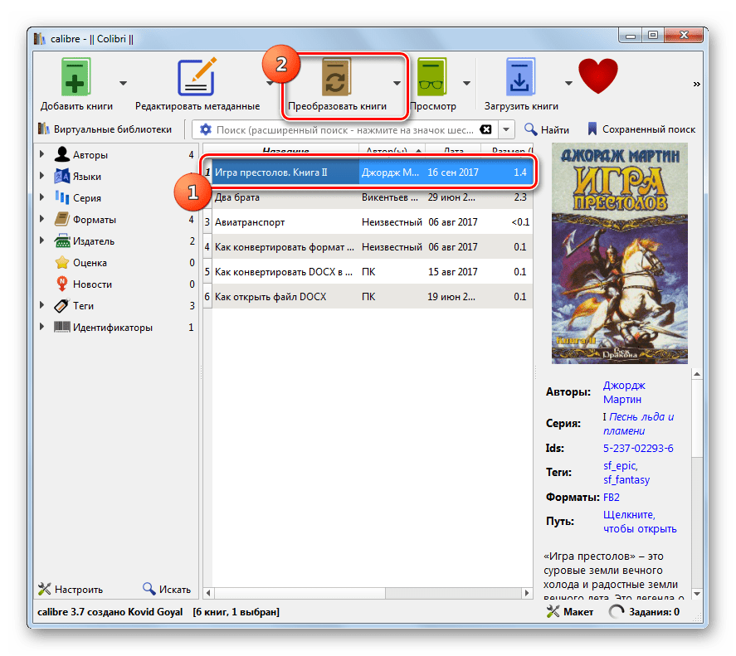Click the Convert books icon

click(x=336, y=77)
